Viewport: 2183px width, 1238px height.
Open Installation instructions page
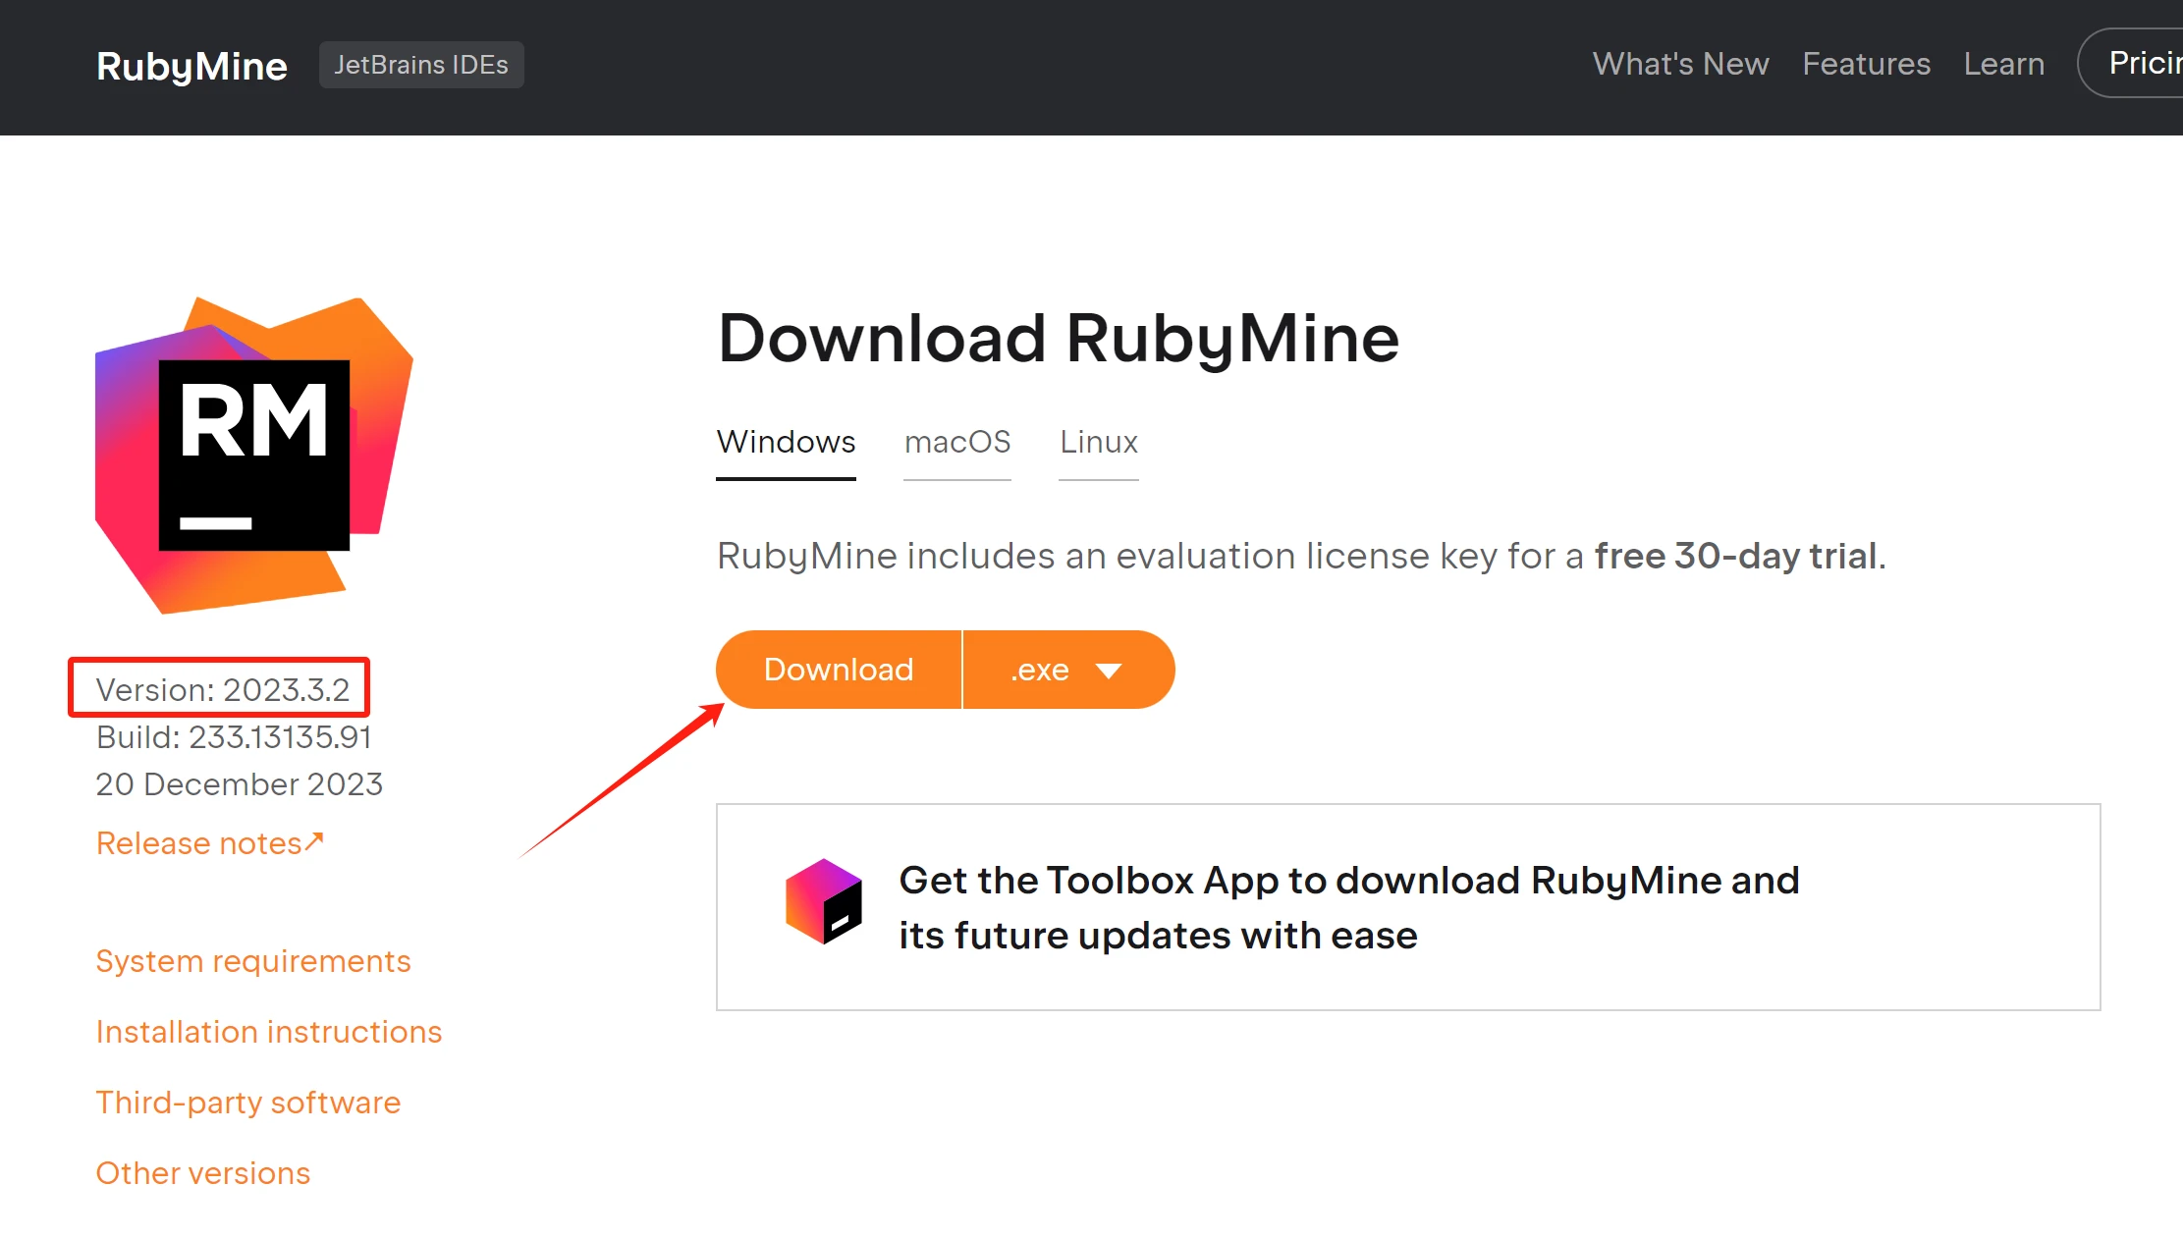[x=270, y=1031]
